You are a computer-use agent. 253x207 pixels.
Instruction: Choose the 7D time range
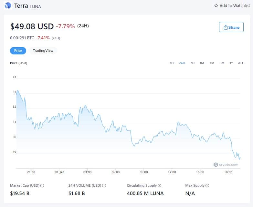[192, 63]
